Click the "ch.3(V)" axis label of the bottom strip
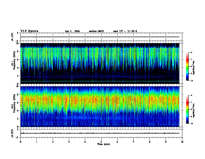 coord(12,133)
